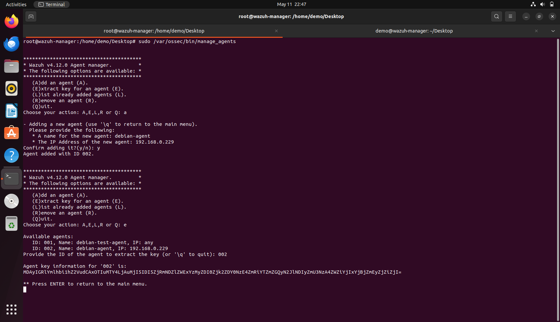
Task: Add a new terminal tab
Action: (31, 16)
